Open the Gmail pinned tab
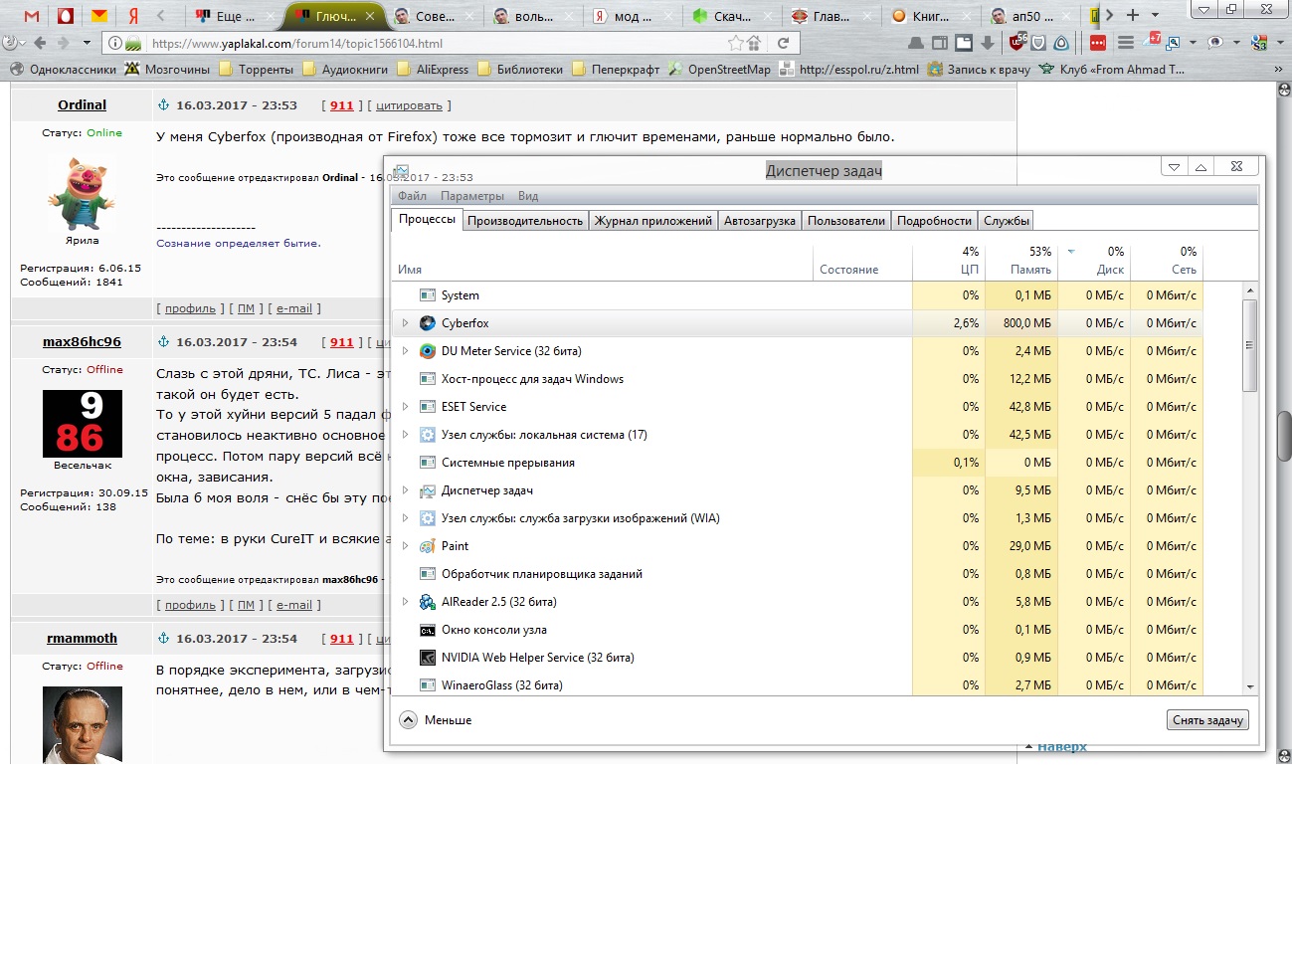Viewport: 1292px width, 970px height. 32,16
